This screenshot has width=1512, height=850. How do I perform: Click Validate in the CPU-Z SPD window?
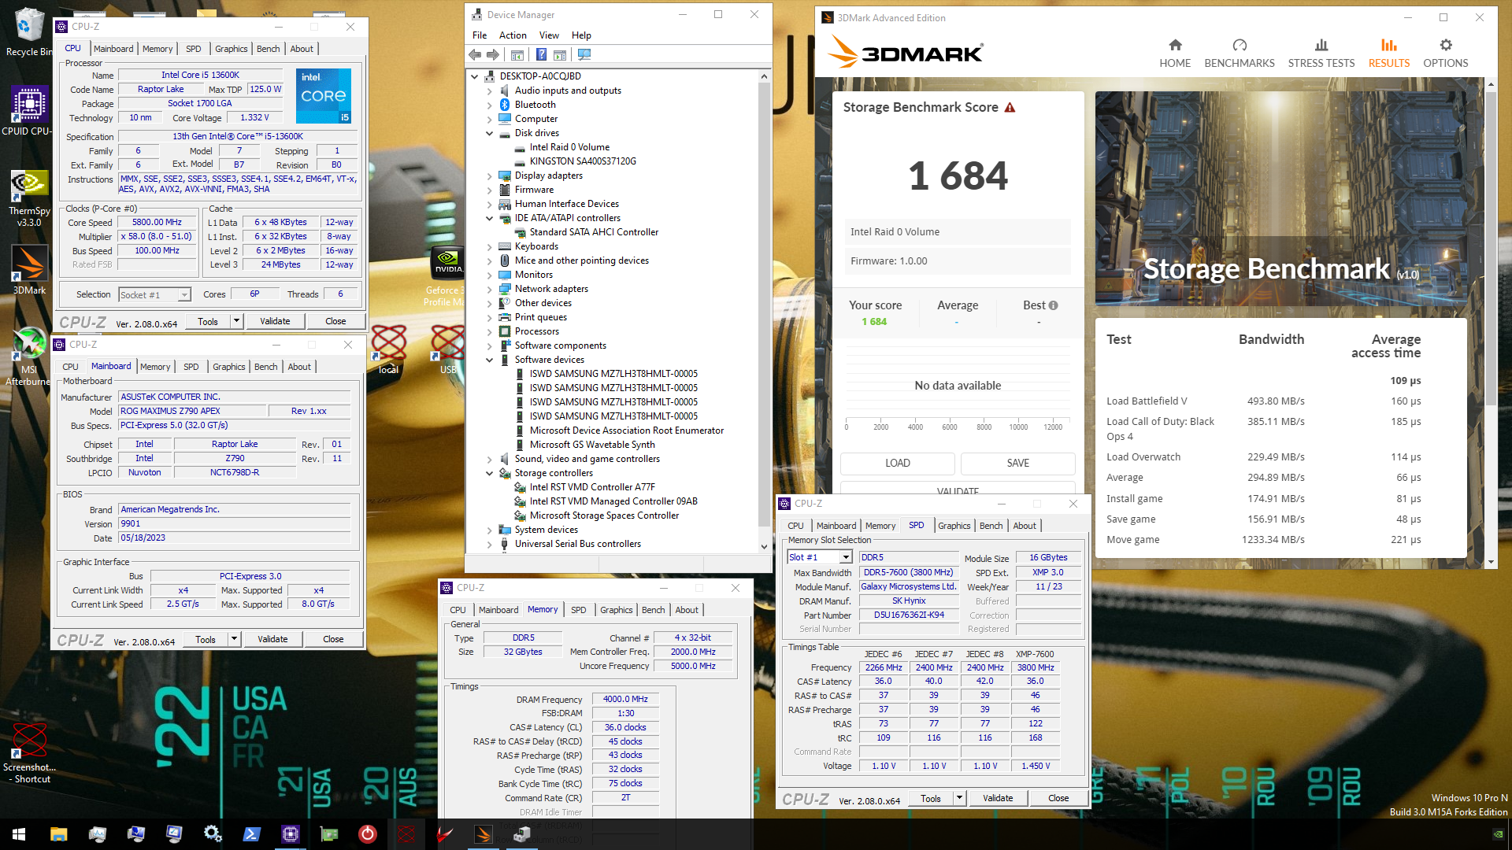[998, 799]
